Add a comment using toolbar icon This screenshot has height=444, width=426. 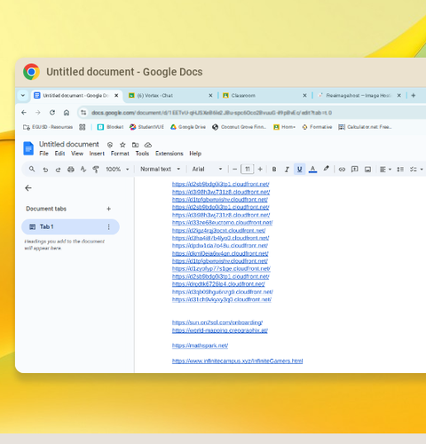click(354, 170)
